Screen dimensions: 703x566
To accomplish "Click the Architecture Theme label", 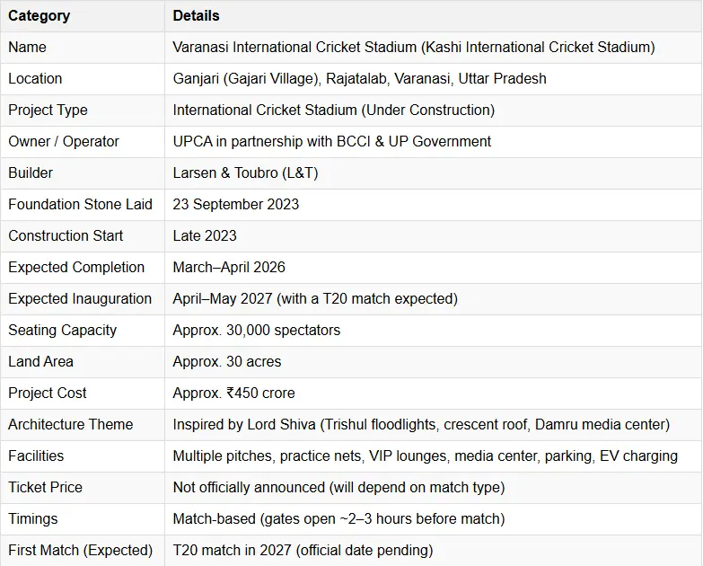I will point(70,424).
